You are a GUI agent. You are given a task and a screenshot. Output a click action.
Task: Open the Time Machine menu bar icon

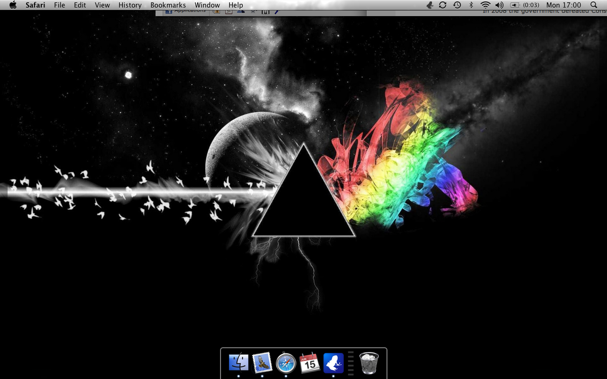pyautogui.click(x=457, y=5)
